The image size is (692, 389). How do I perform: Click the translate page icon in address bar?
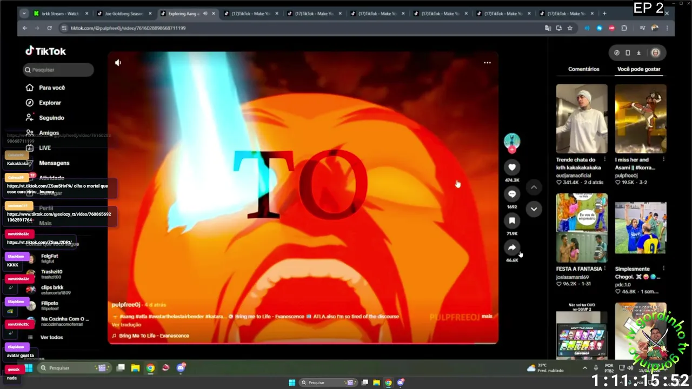point(548,28)
